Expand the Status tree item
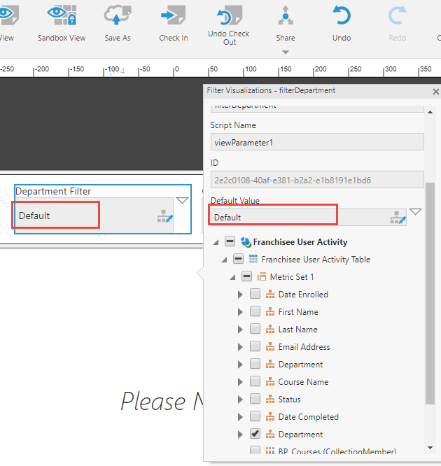This screenshot has height=466, width=441. tap(240, 400)
